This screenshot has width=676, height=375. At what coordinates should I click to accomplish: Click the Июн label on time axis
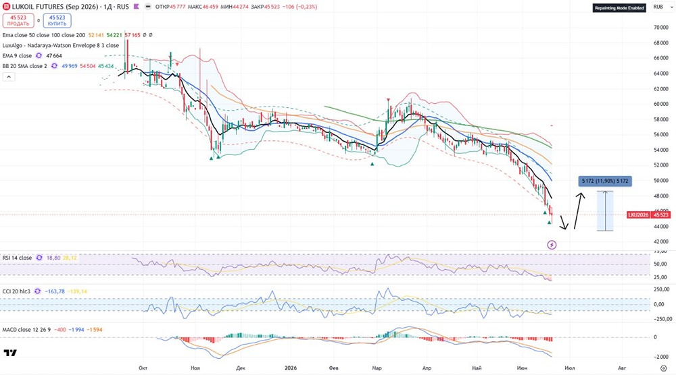pyautogui.click(x=522, y=368)
